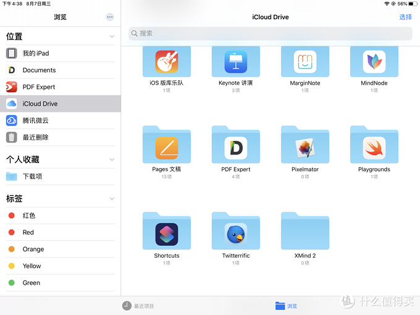This screenshot has width=420, height=315.
Task: Select Documents location in sidebar
Action: pos(61,70)
